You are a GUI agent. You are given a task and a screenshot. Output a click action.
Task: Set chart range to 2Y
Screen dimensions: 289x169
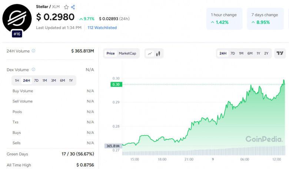266,53
